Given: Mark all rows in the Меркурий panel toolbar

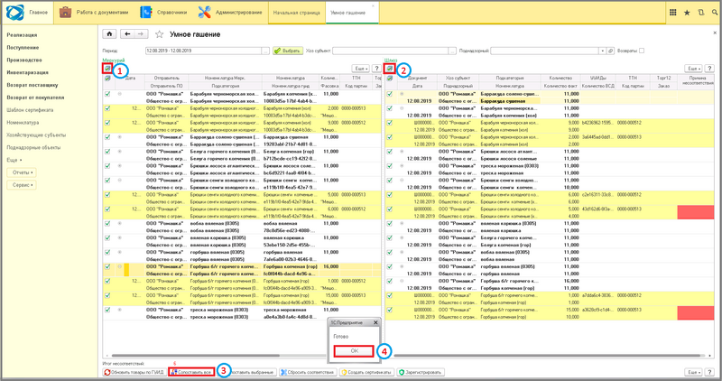Looking at the screenshot, I should 107,69.
